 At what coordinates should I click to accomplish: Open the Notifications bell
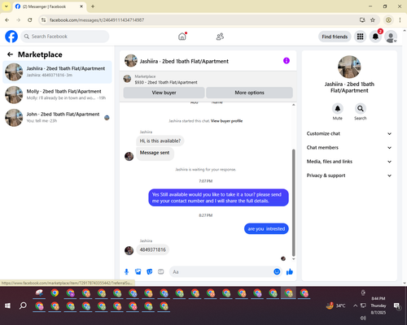[375, 37]
